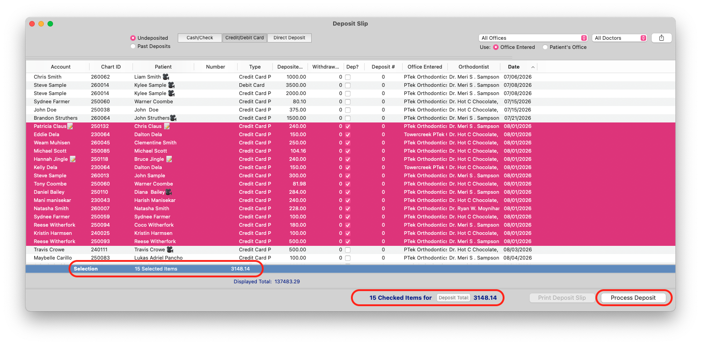Check the Dep? box for Travis Crowe row
Viewport: 701px width, 345px height.
(x=348, y=250)
